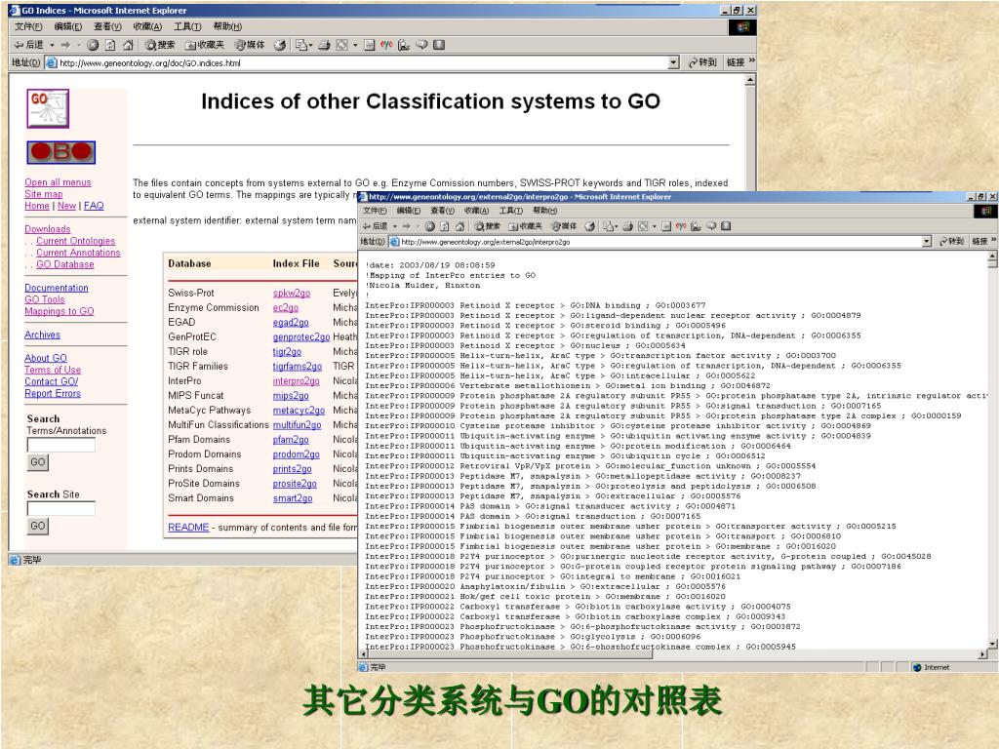Viewport: 999px width, 749px height.
Task: Expand Back history dropdown in GO Indices window
Action: click(53, 45)
